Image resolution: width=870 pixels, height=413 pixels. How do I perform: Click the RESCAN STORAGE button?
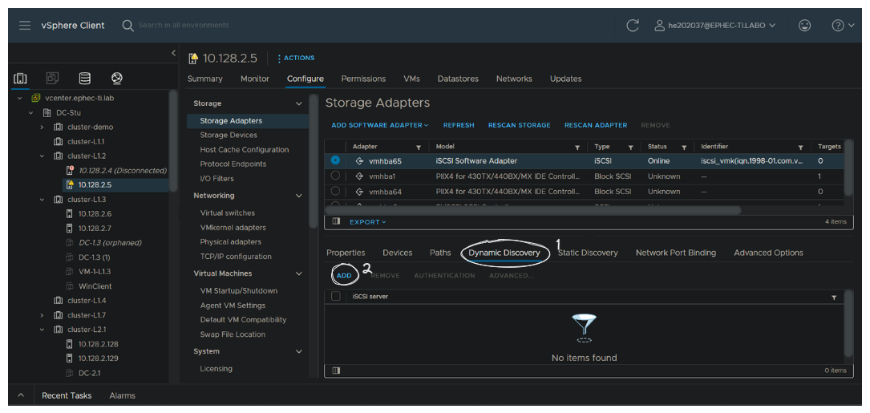point(520,125)
